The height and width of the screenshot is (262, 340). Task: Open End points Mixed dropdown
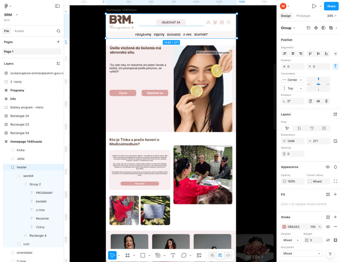(x=301, y=253)
